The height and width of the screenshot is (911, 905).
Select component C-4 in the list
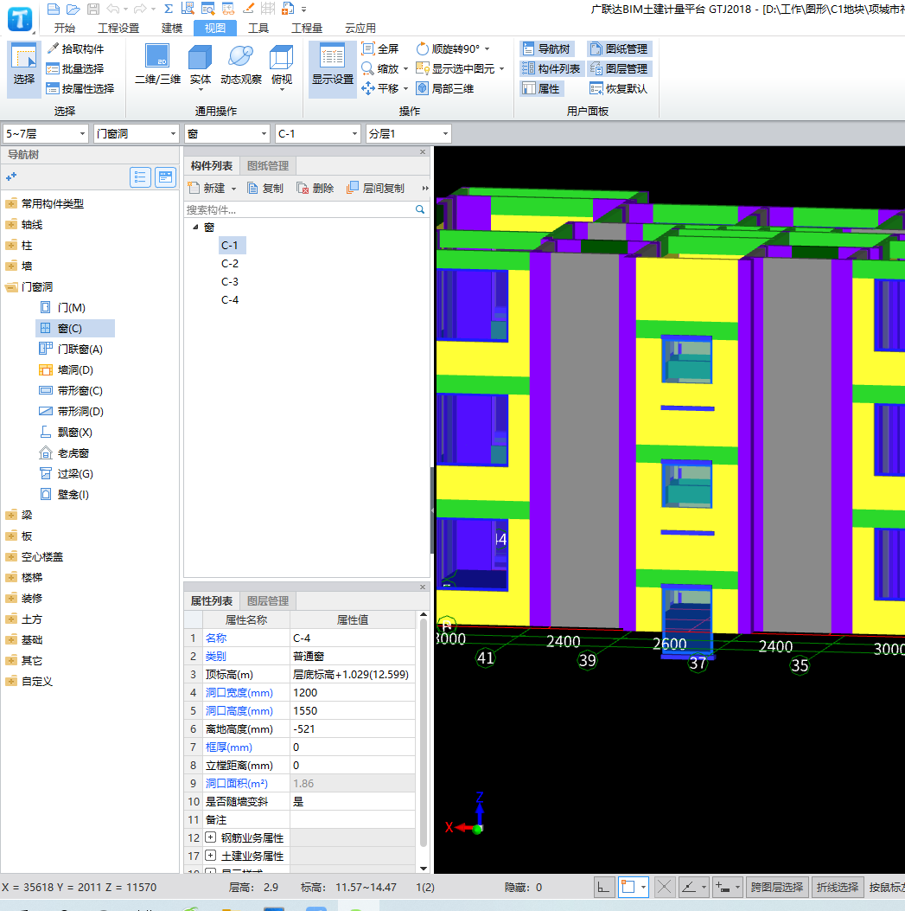tap(229, 300)
